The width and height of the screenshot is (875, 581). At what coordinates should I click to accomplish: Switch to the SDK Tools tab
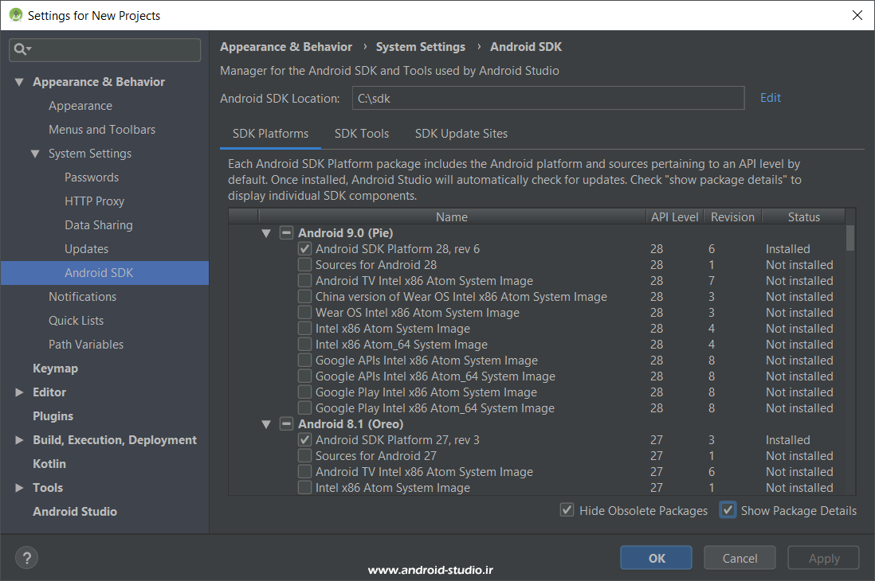click(x=362, y=134)
